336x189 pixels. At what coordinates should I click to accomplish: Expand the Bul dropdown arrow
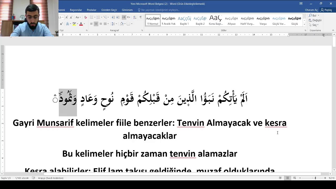click(318, 15)
